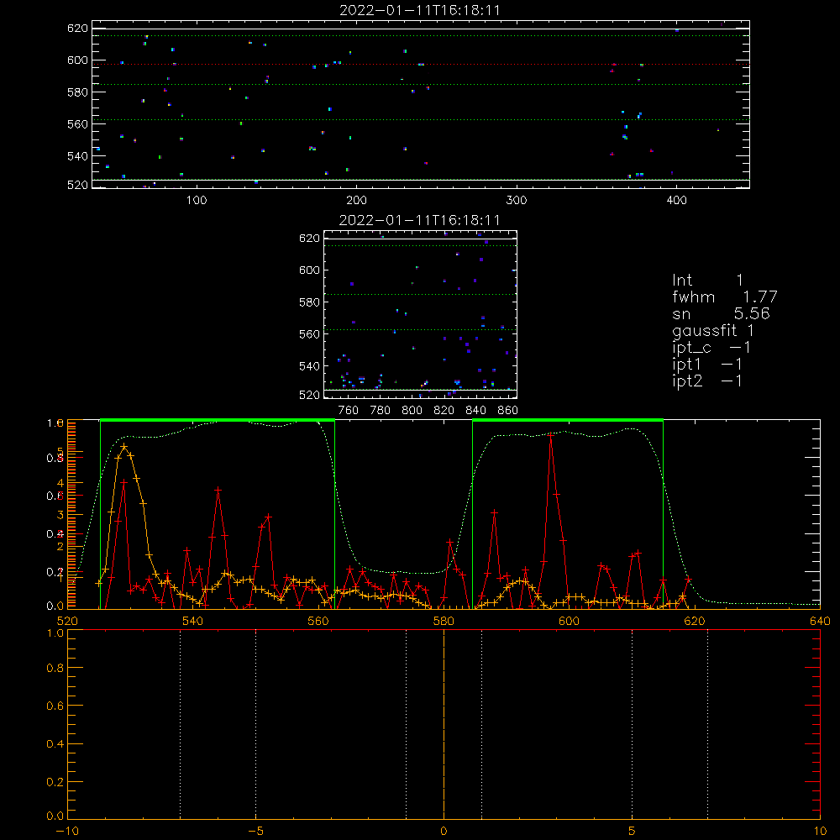Click x-axis label 840 on middle image
Screen dimensions: 840x840
coord(475,411)
